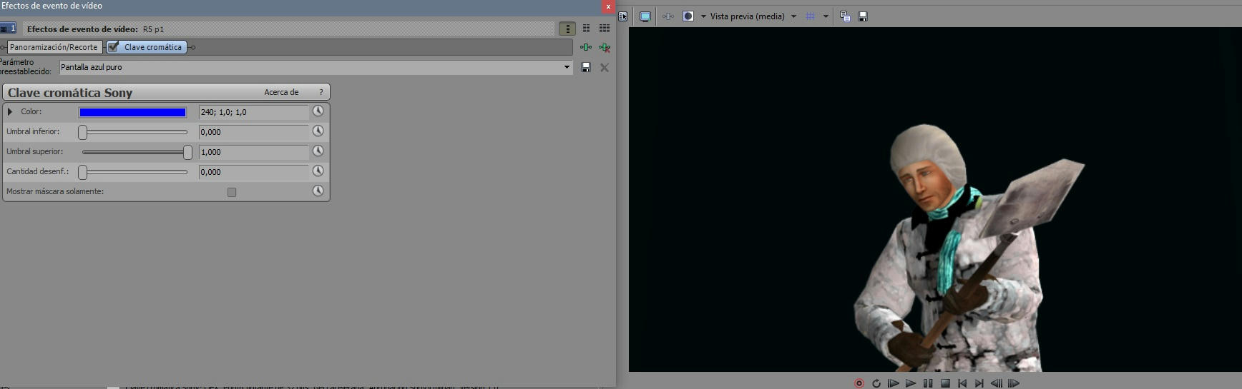The image size is (1242, 389).
Task: Animate the Umbral inferior parameter
Action: pyautogui.click(x=318, y=131)
